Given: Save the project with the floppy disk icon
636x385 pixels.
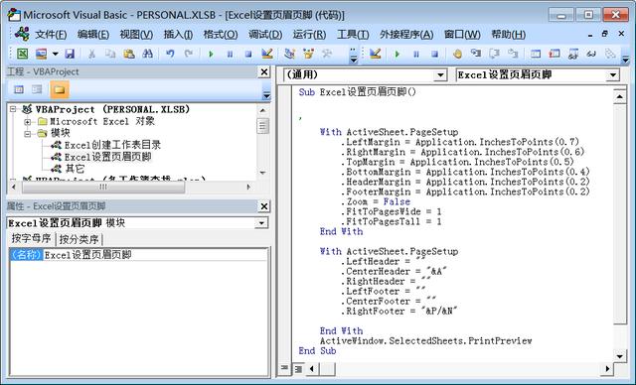Looking at the screenshot, I should pos(70,54).
